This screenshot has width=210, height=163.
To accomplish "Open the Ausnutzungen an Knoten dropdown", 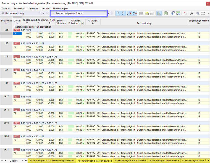I will (105, 13).
